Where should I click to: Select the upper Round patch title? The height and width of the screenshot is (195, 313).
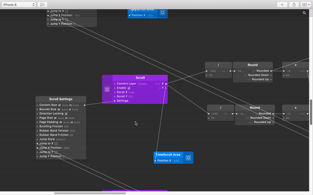[x=252, y=65]
